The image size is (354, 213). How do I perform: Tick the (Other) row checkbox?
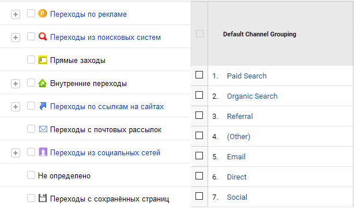[199, 136]
